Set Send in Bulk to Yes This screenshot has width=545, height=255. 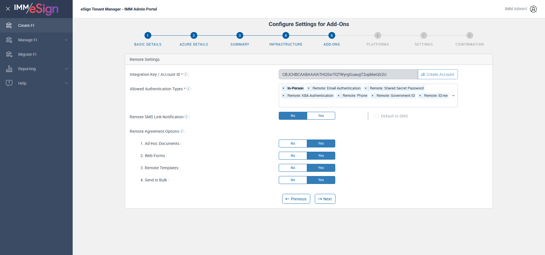(321, 180)
